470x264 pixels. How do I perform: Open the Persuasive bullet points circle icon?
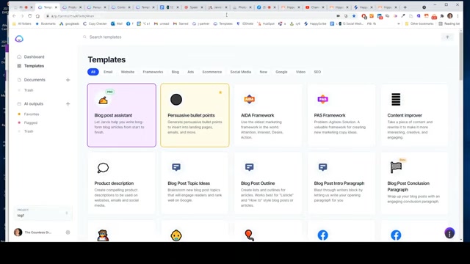point(176,100)
